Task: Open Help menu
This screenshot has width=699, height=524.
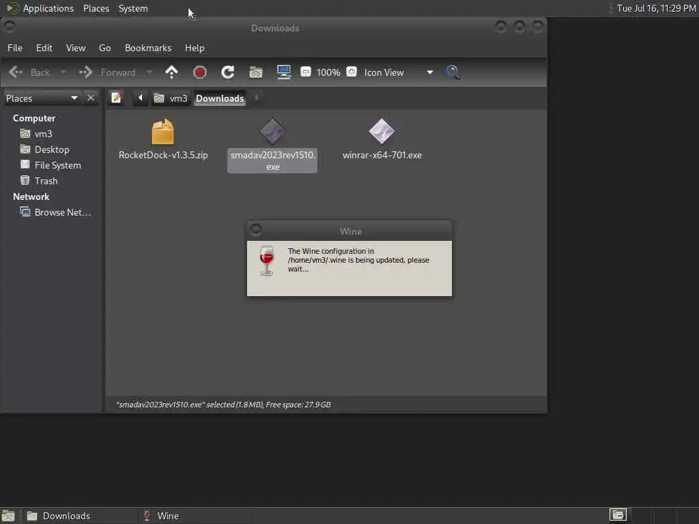Action: [195, 48]
